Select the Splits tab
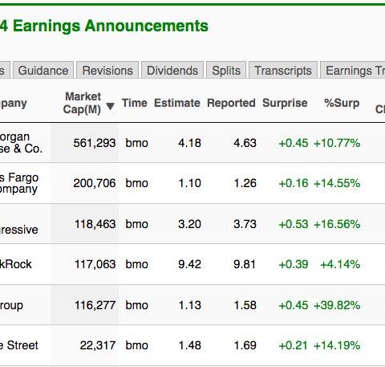 pos(226,71)
